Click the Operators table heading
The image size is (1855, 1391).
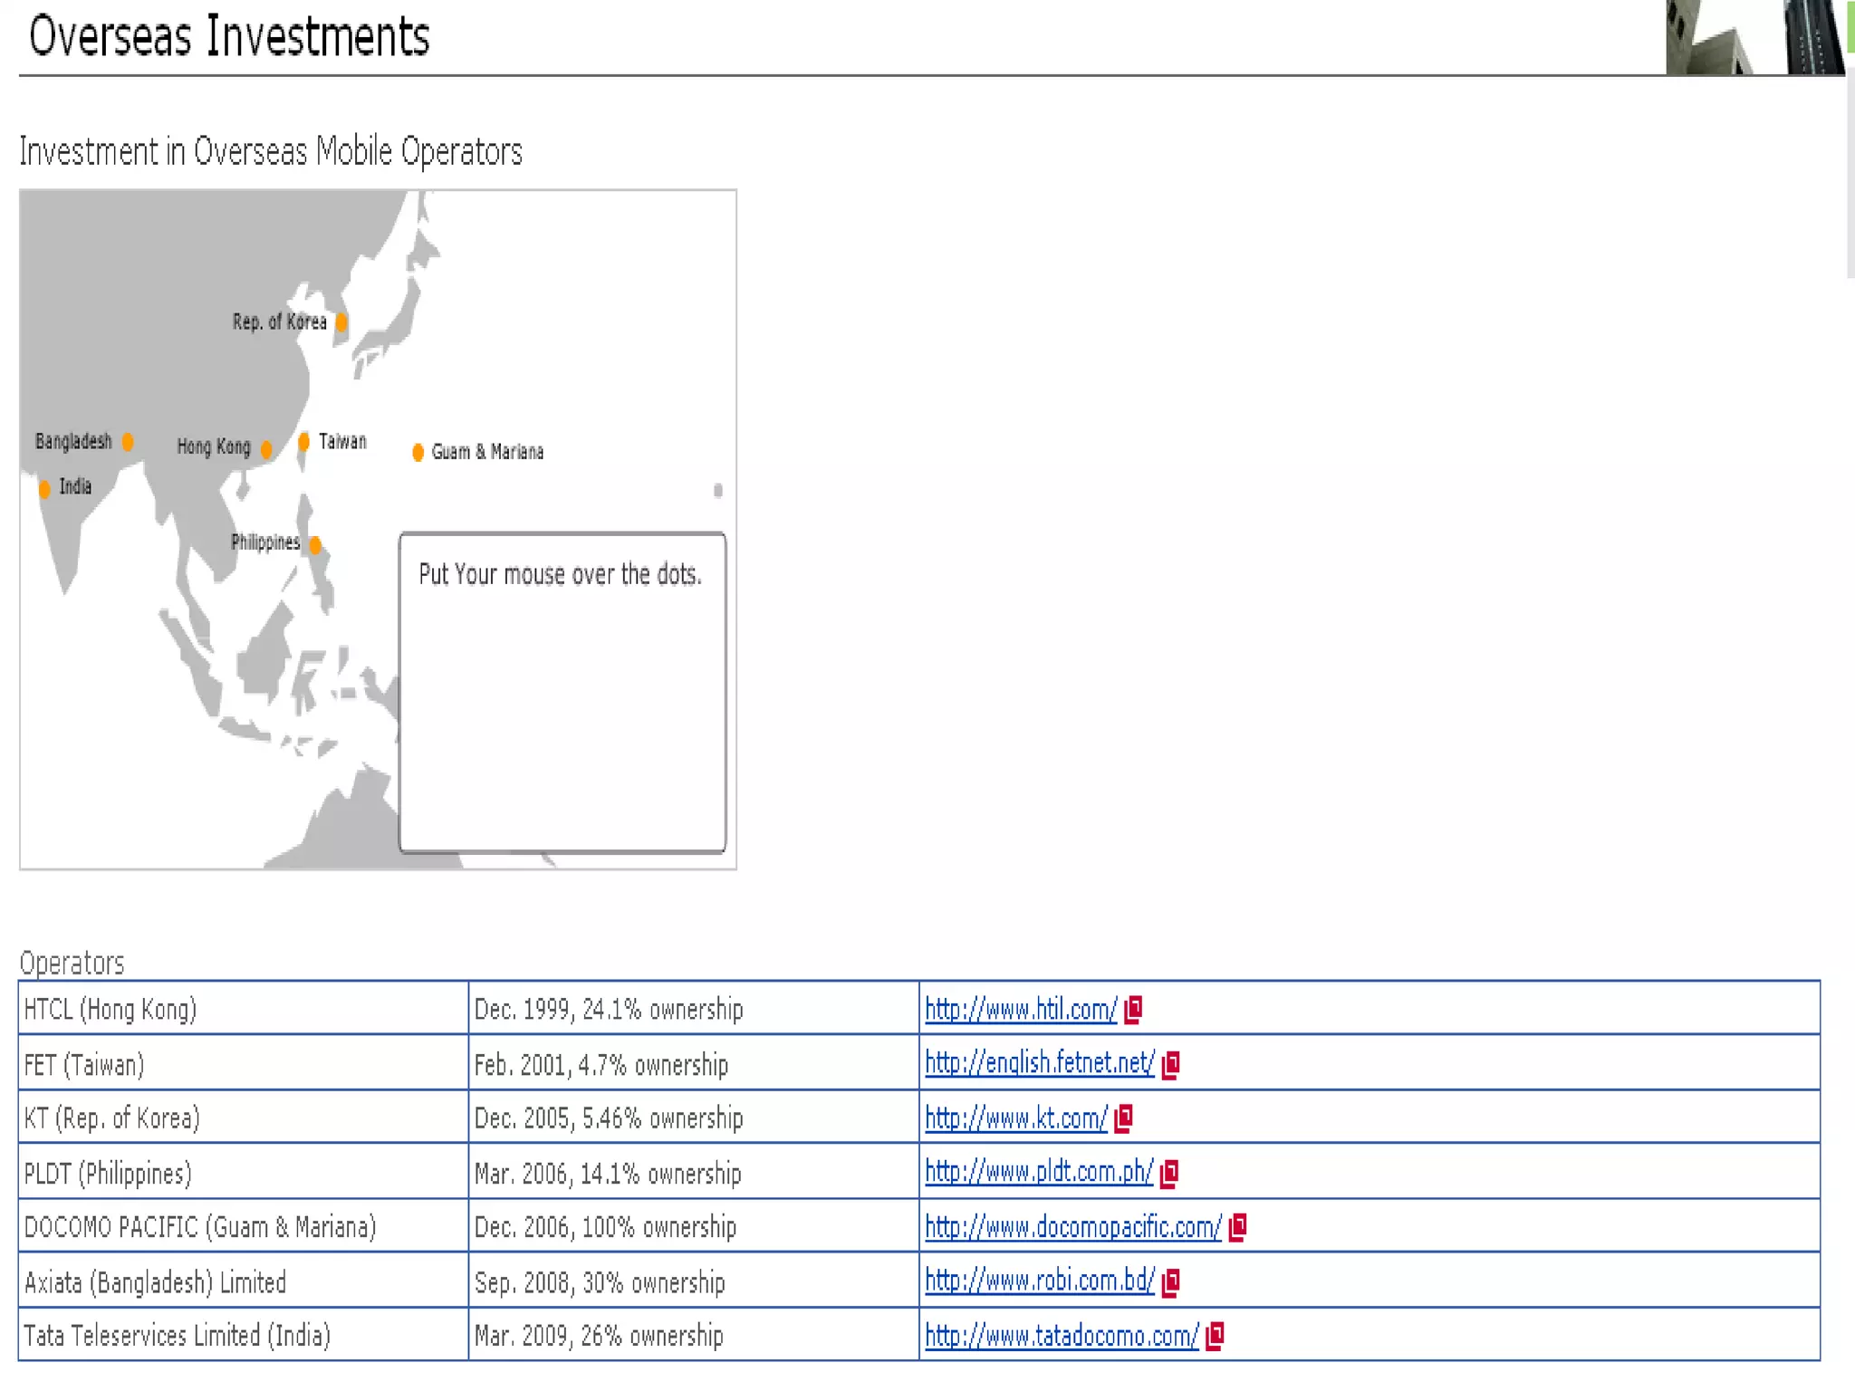72,963
